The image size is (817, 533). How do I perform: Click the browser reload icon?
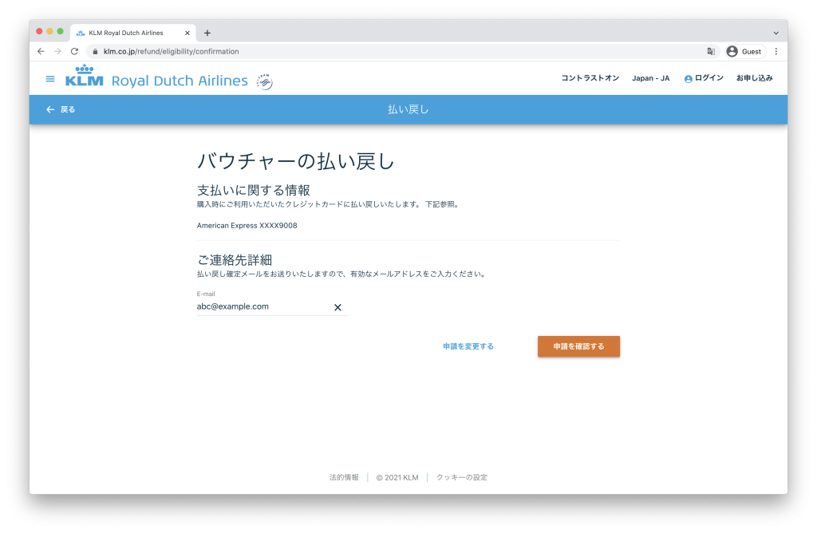click(x=74, y=51)
